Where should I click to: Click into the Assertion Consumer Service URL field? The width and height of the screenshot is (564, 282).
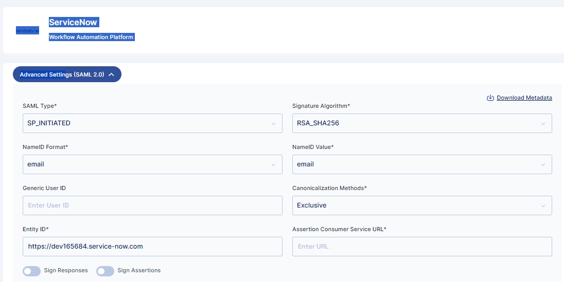click(422, 247)
